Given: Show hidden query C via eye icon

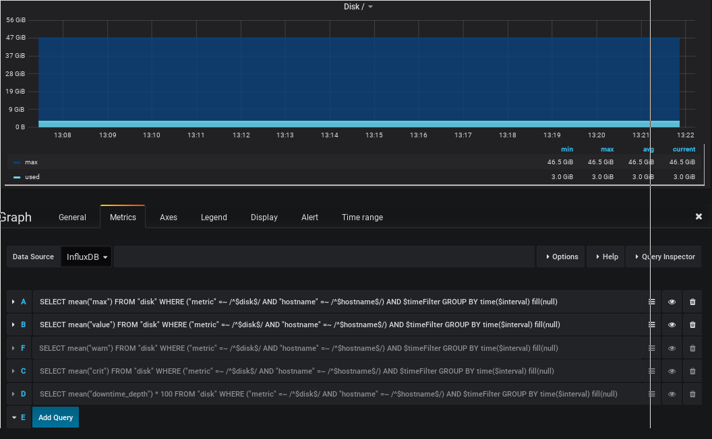Looking at the screenshot, I should [672, 371].
